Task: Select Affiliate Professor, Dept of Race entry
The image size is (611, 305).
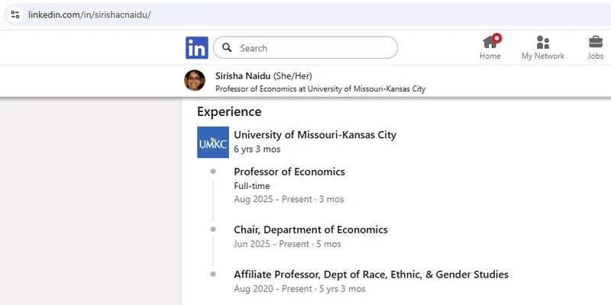Action: tap(371, 274)
